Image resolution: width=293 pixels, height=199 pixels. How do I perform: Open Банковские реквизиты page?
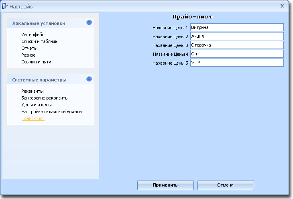click(45, 98)
